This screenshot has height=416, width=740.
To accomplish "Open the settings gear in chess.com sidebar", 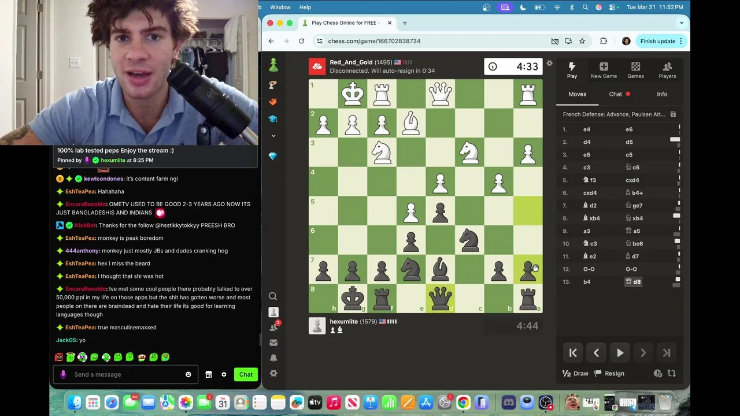I will 273,373.
